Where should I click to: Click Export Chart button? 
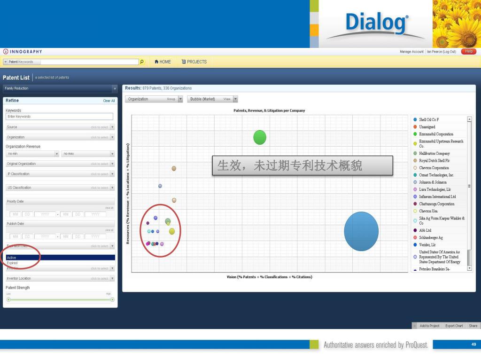tap(454, 326)
